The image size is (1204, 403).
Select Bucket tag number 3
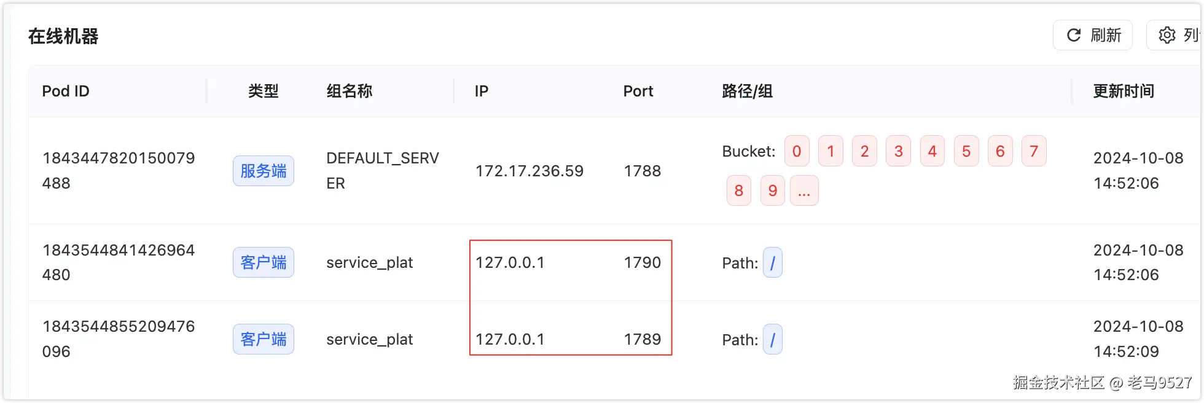point(898,151)
